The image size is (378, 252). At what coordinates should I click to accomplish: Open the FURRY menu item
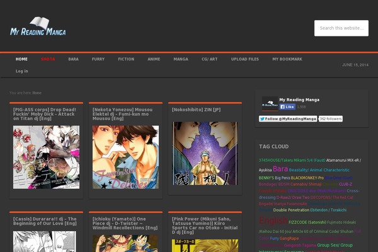(98, 59)
